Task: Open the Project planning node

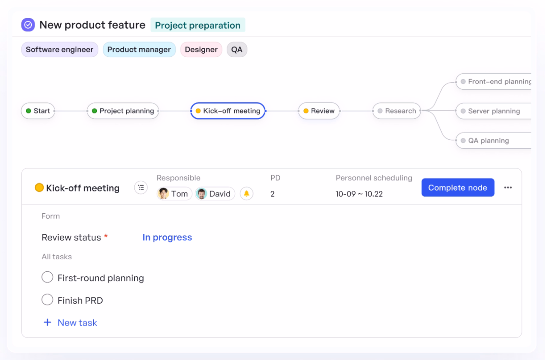Action: [123, 111]
